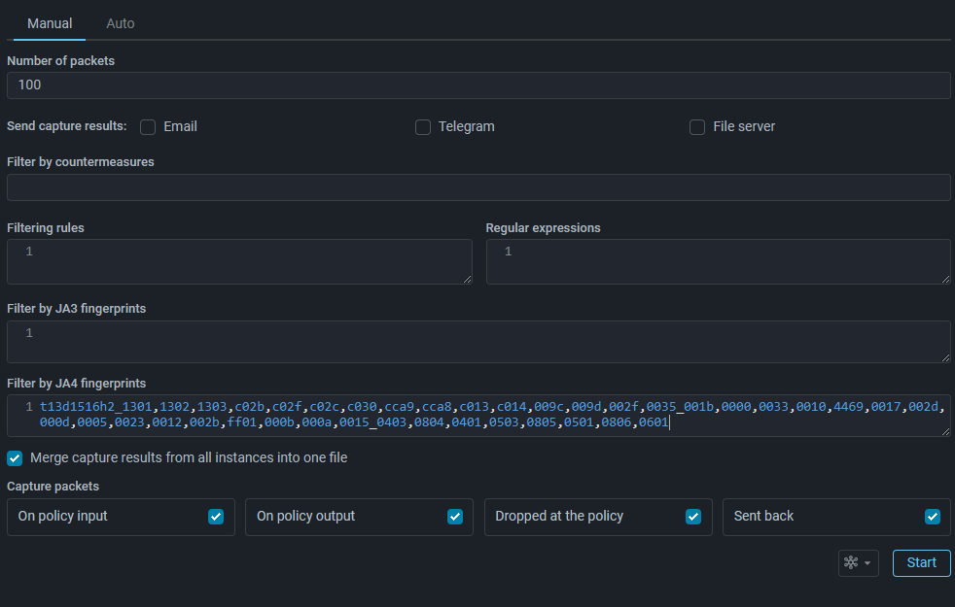Click the Regular expressions box resize handle
Screen dimensions: 955x607
point(945,279)
